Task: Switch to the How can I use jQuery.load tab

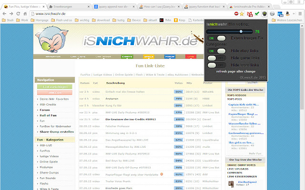Action: pyautogui.click(x=160, y=7)
